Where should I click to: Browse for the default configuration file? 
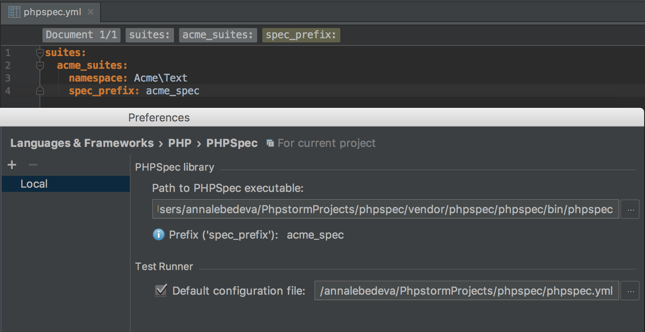pyautogui.click(x=630, y=291)
